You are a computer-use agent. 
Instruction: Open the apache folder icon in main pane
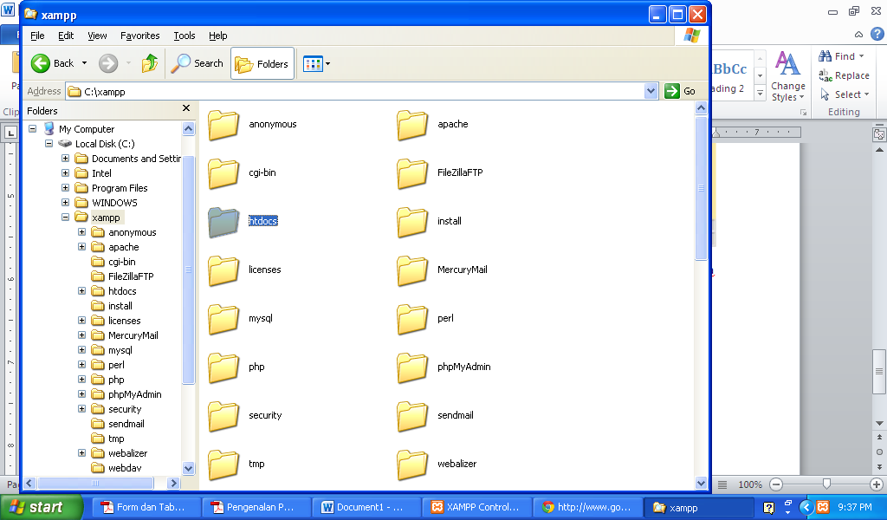tap(412, 125)
